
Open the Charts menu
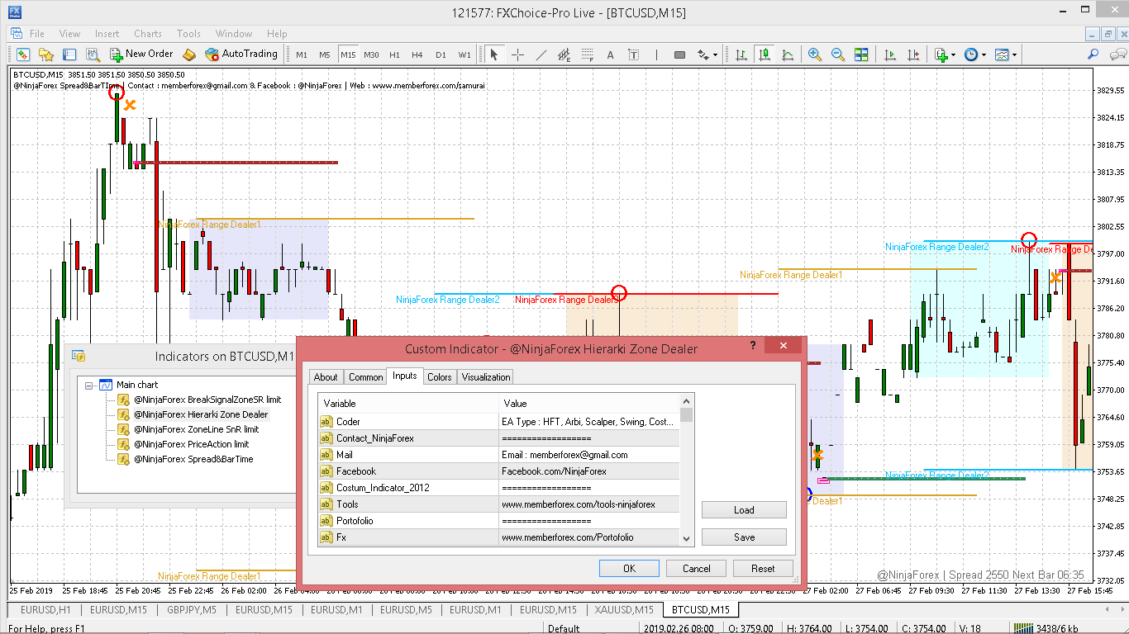148,34
